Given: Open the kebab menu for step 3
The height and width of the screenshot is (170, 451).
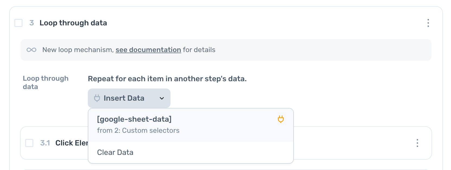Looking at the screenshot, I should 428,23.
